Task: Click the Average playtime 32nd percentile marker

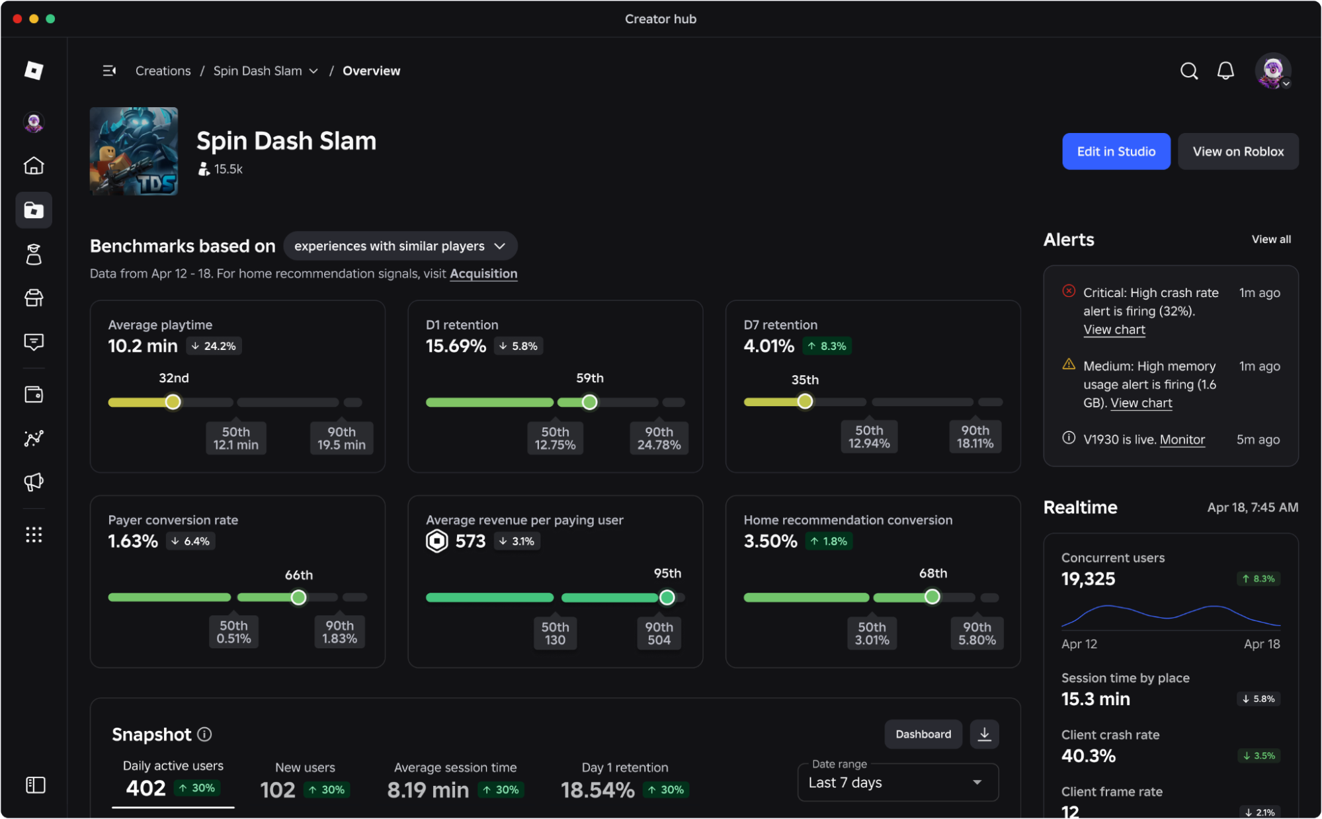Action: point(173,402)
